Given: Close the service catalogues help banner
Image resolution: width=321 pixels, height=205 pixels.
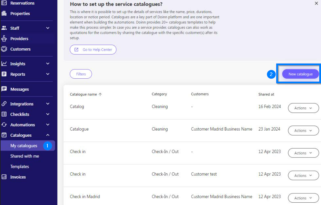Looking at the screenshot, I should (316, 4).
